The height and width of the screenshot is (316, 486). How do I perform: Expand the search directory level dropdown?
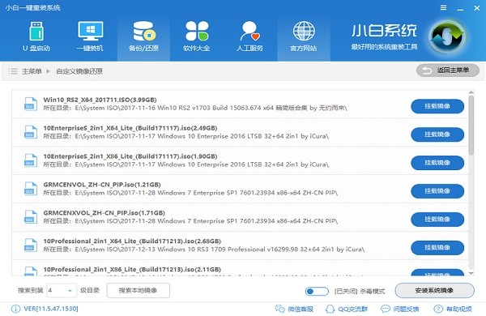pyautogui.click(x=70, y=291)
